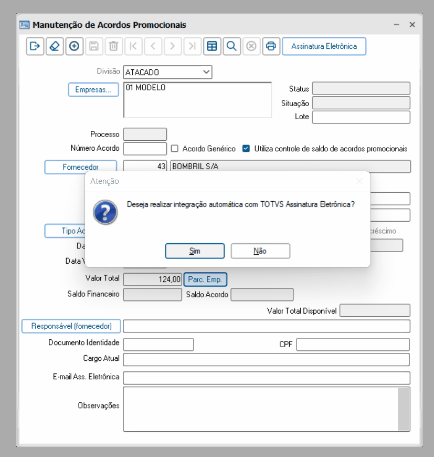This screenshot has width=434, height=457.
Task: Click the window title bar app icon
Action: point(25,25)
